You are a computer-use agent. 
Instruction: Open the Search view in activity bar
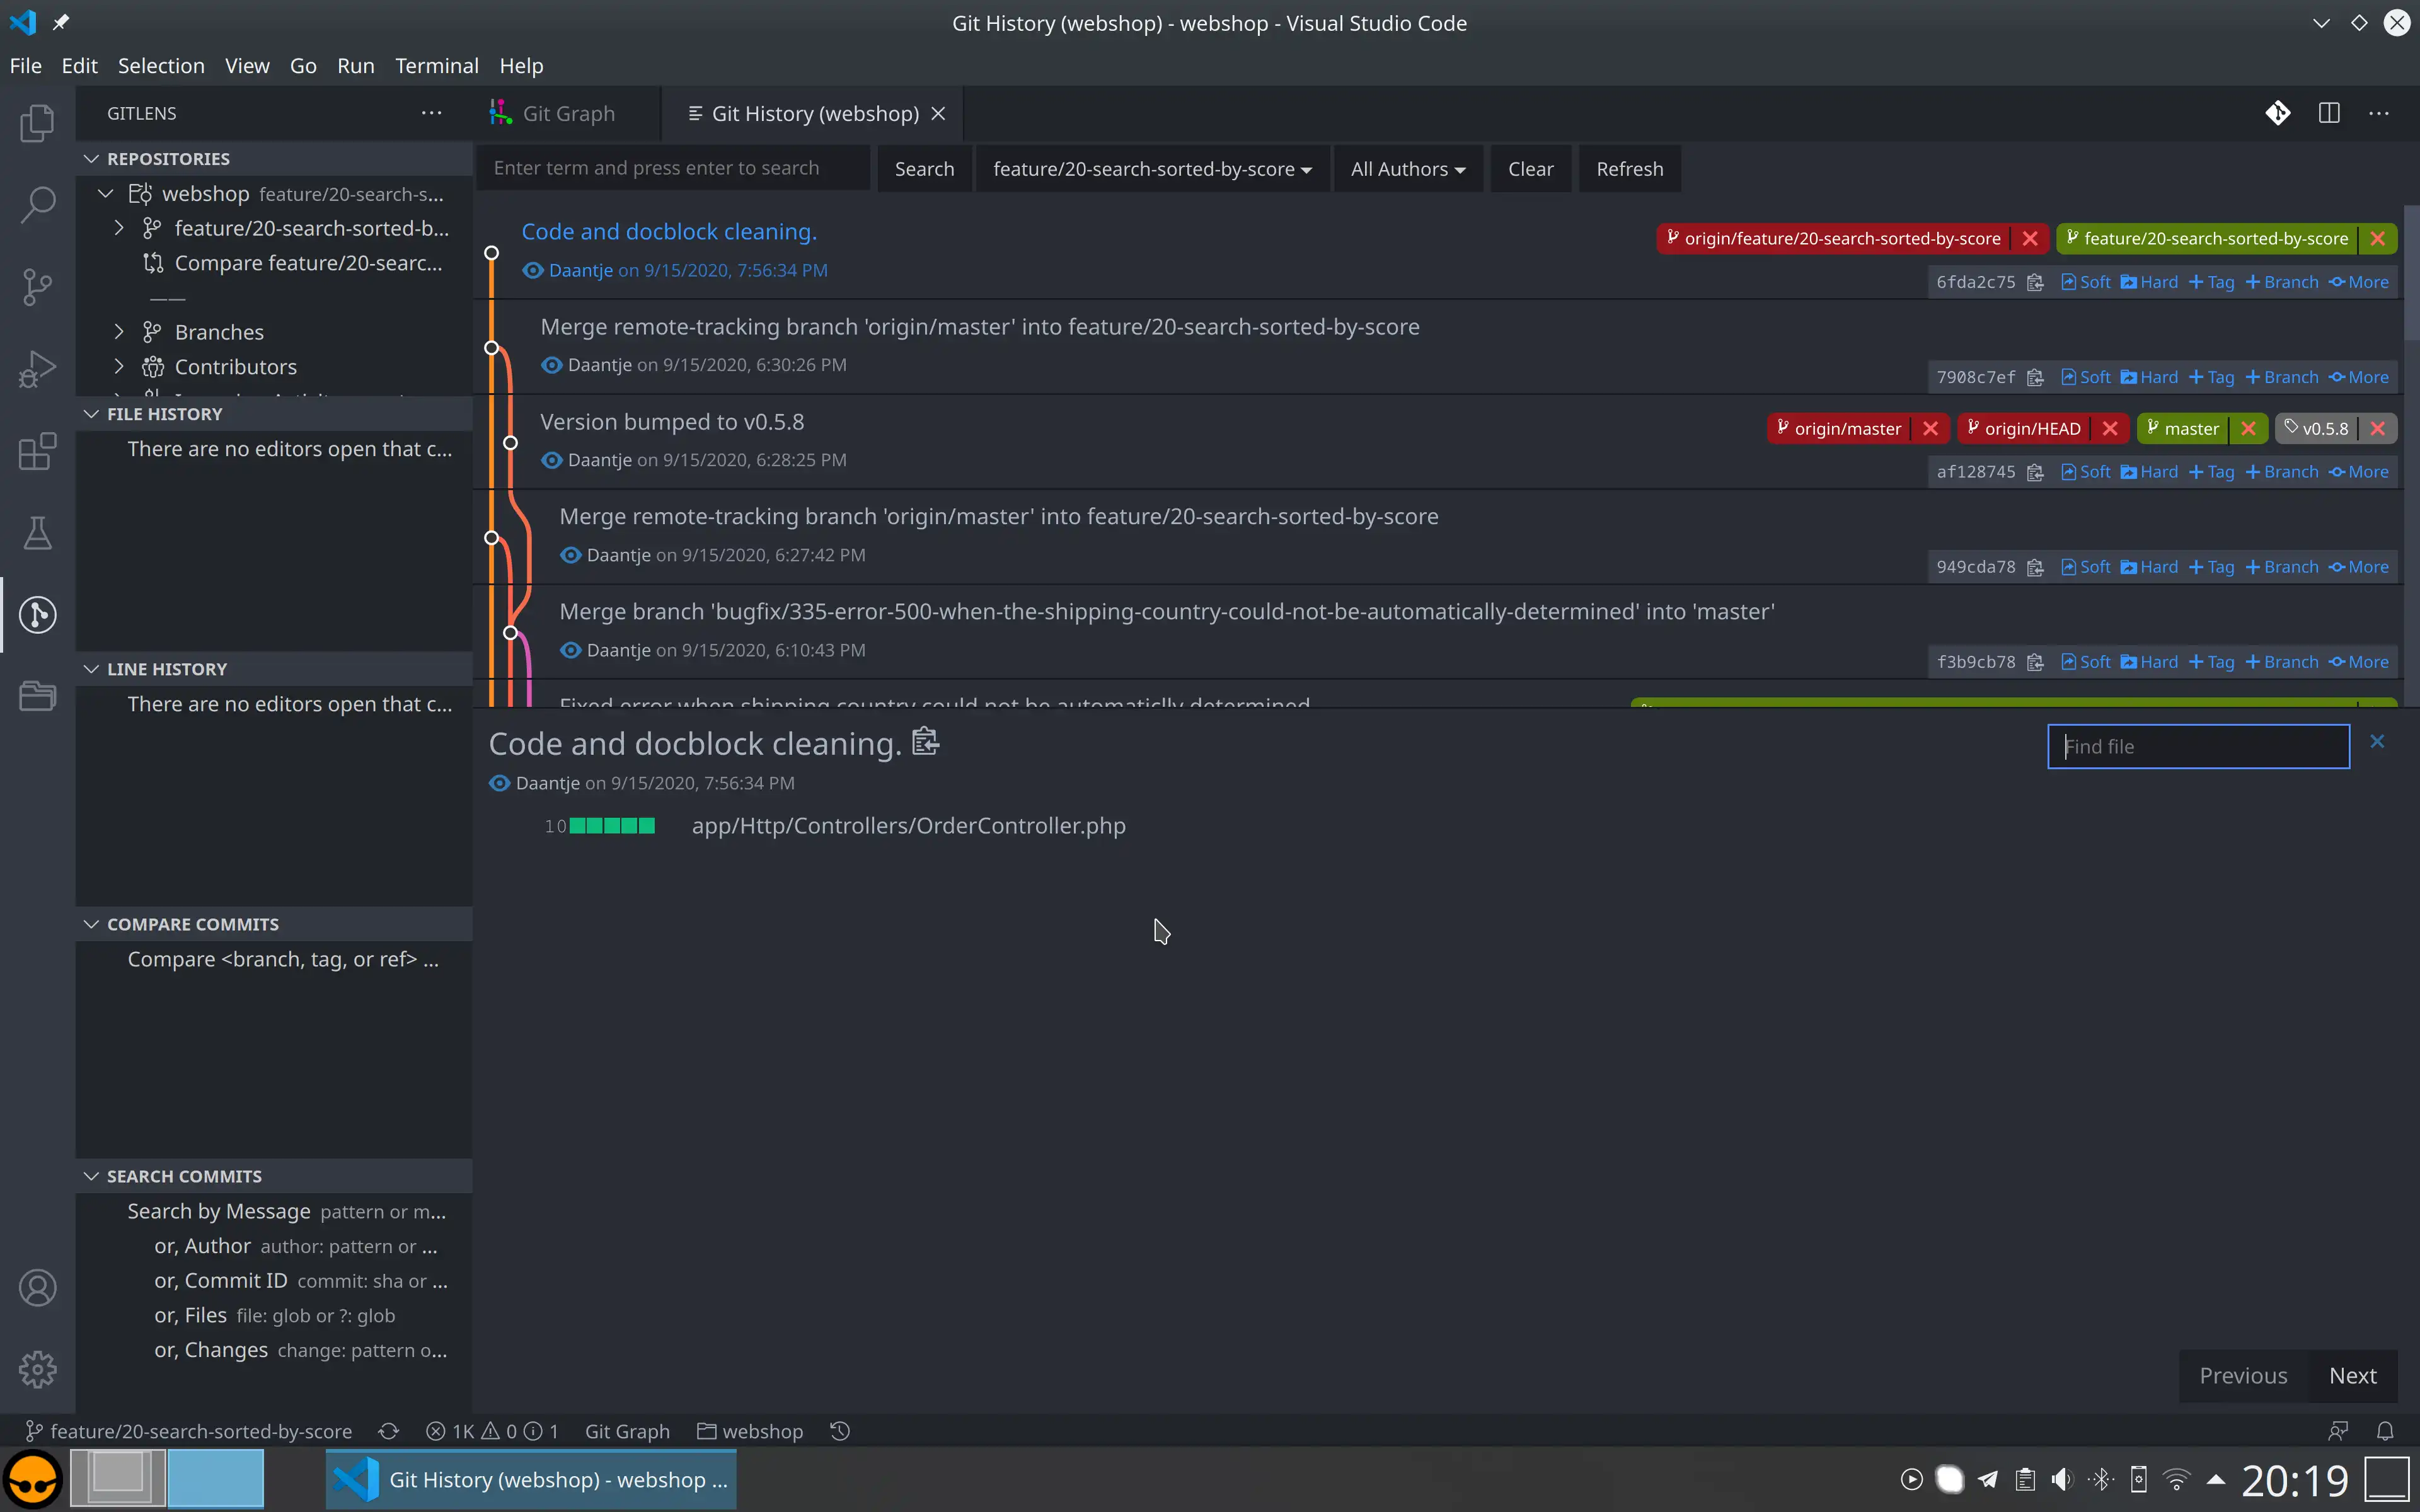click(37, 205)
